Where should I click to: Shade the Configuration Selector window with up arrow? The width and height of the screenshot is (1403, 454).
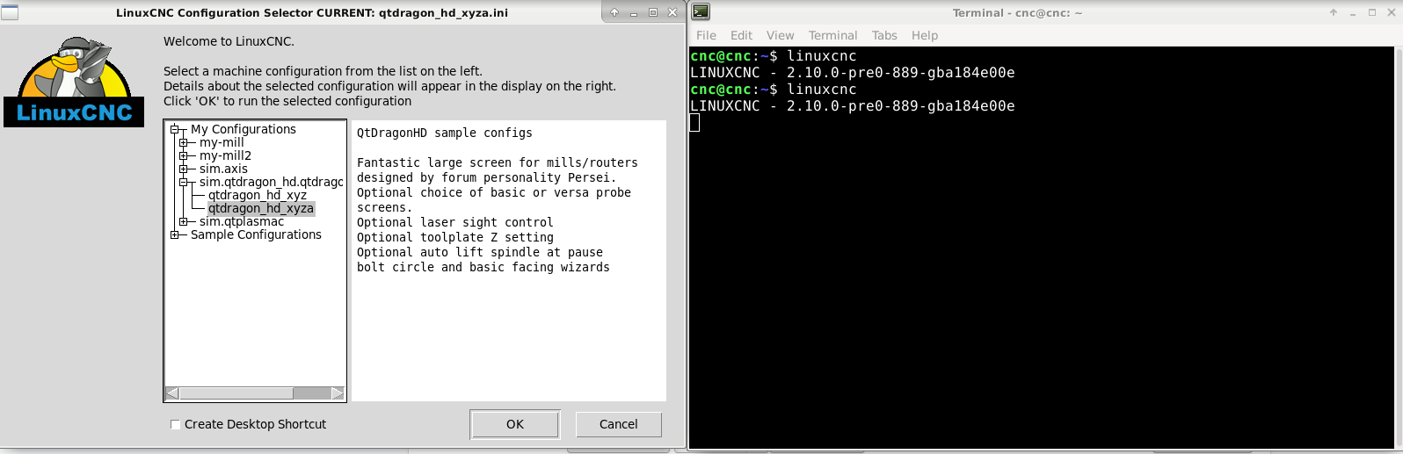click(614, 12)
